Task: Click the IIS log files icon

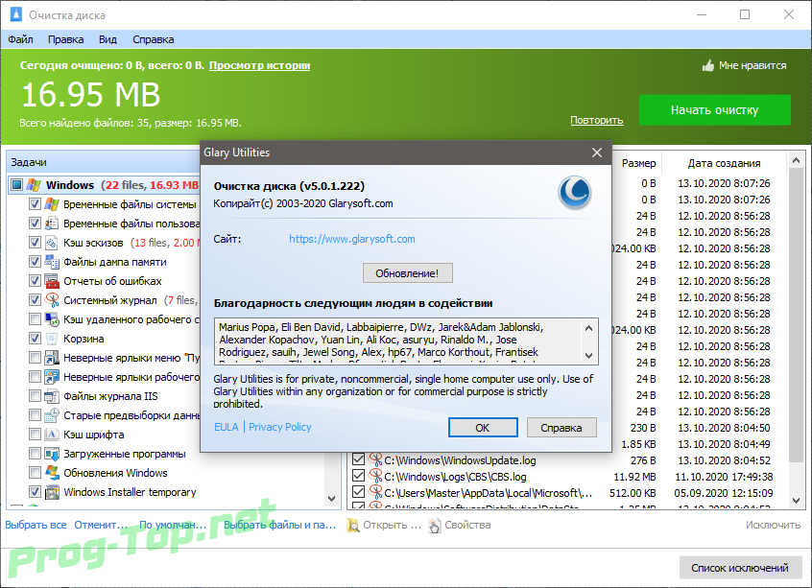Action: click(52, 396)
